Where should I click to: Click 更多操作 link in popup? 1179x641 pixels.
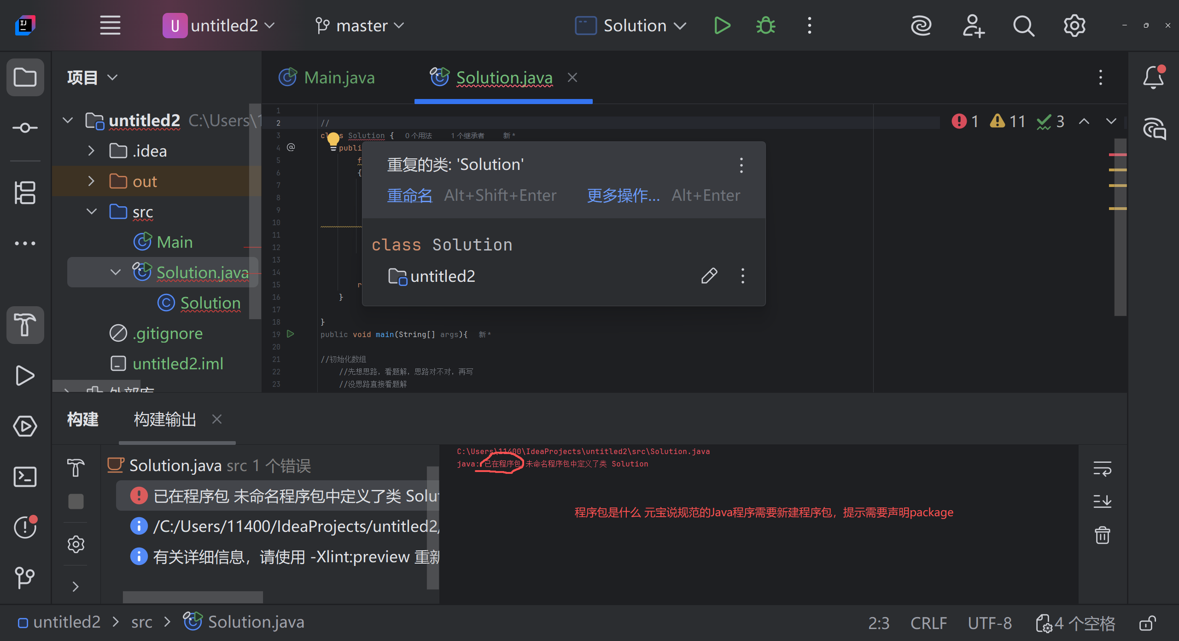click(623, 196)
